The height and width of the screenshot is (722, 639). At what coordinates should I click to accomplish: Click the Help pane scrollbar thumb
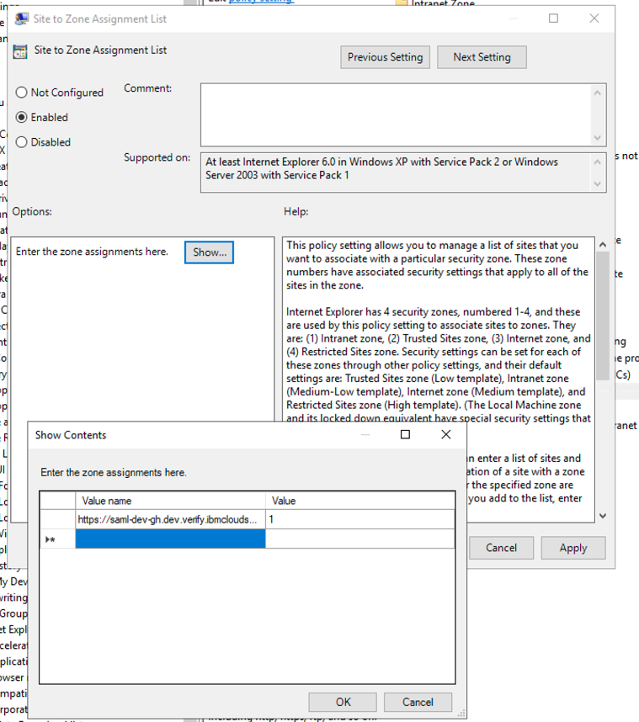[603, 316]
